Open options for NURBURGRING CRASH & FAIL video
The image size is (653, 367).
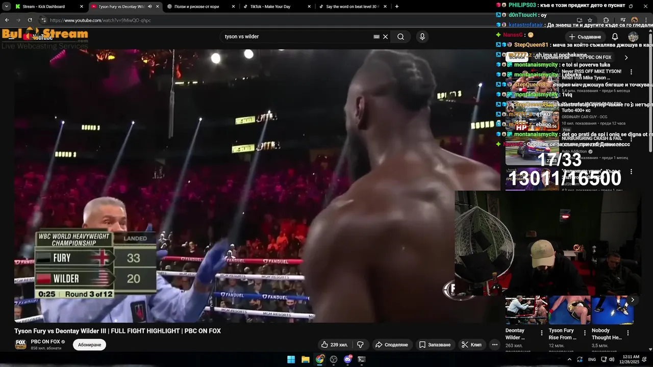631,138
